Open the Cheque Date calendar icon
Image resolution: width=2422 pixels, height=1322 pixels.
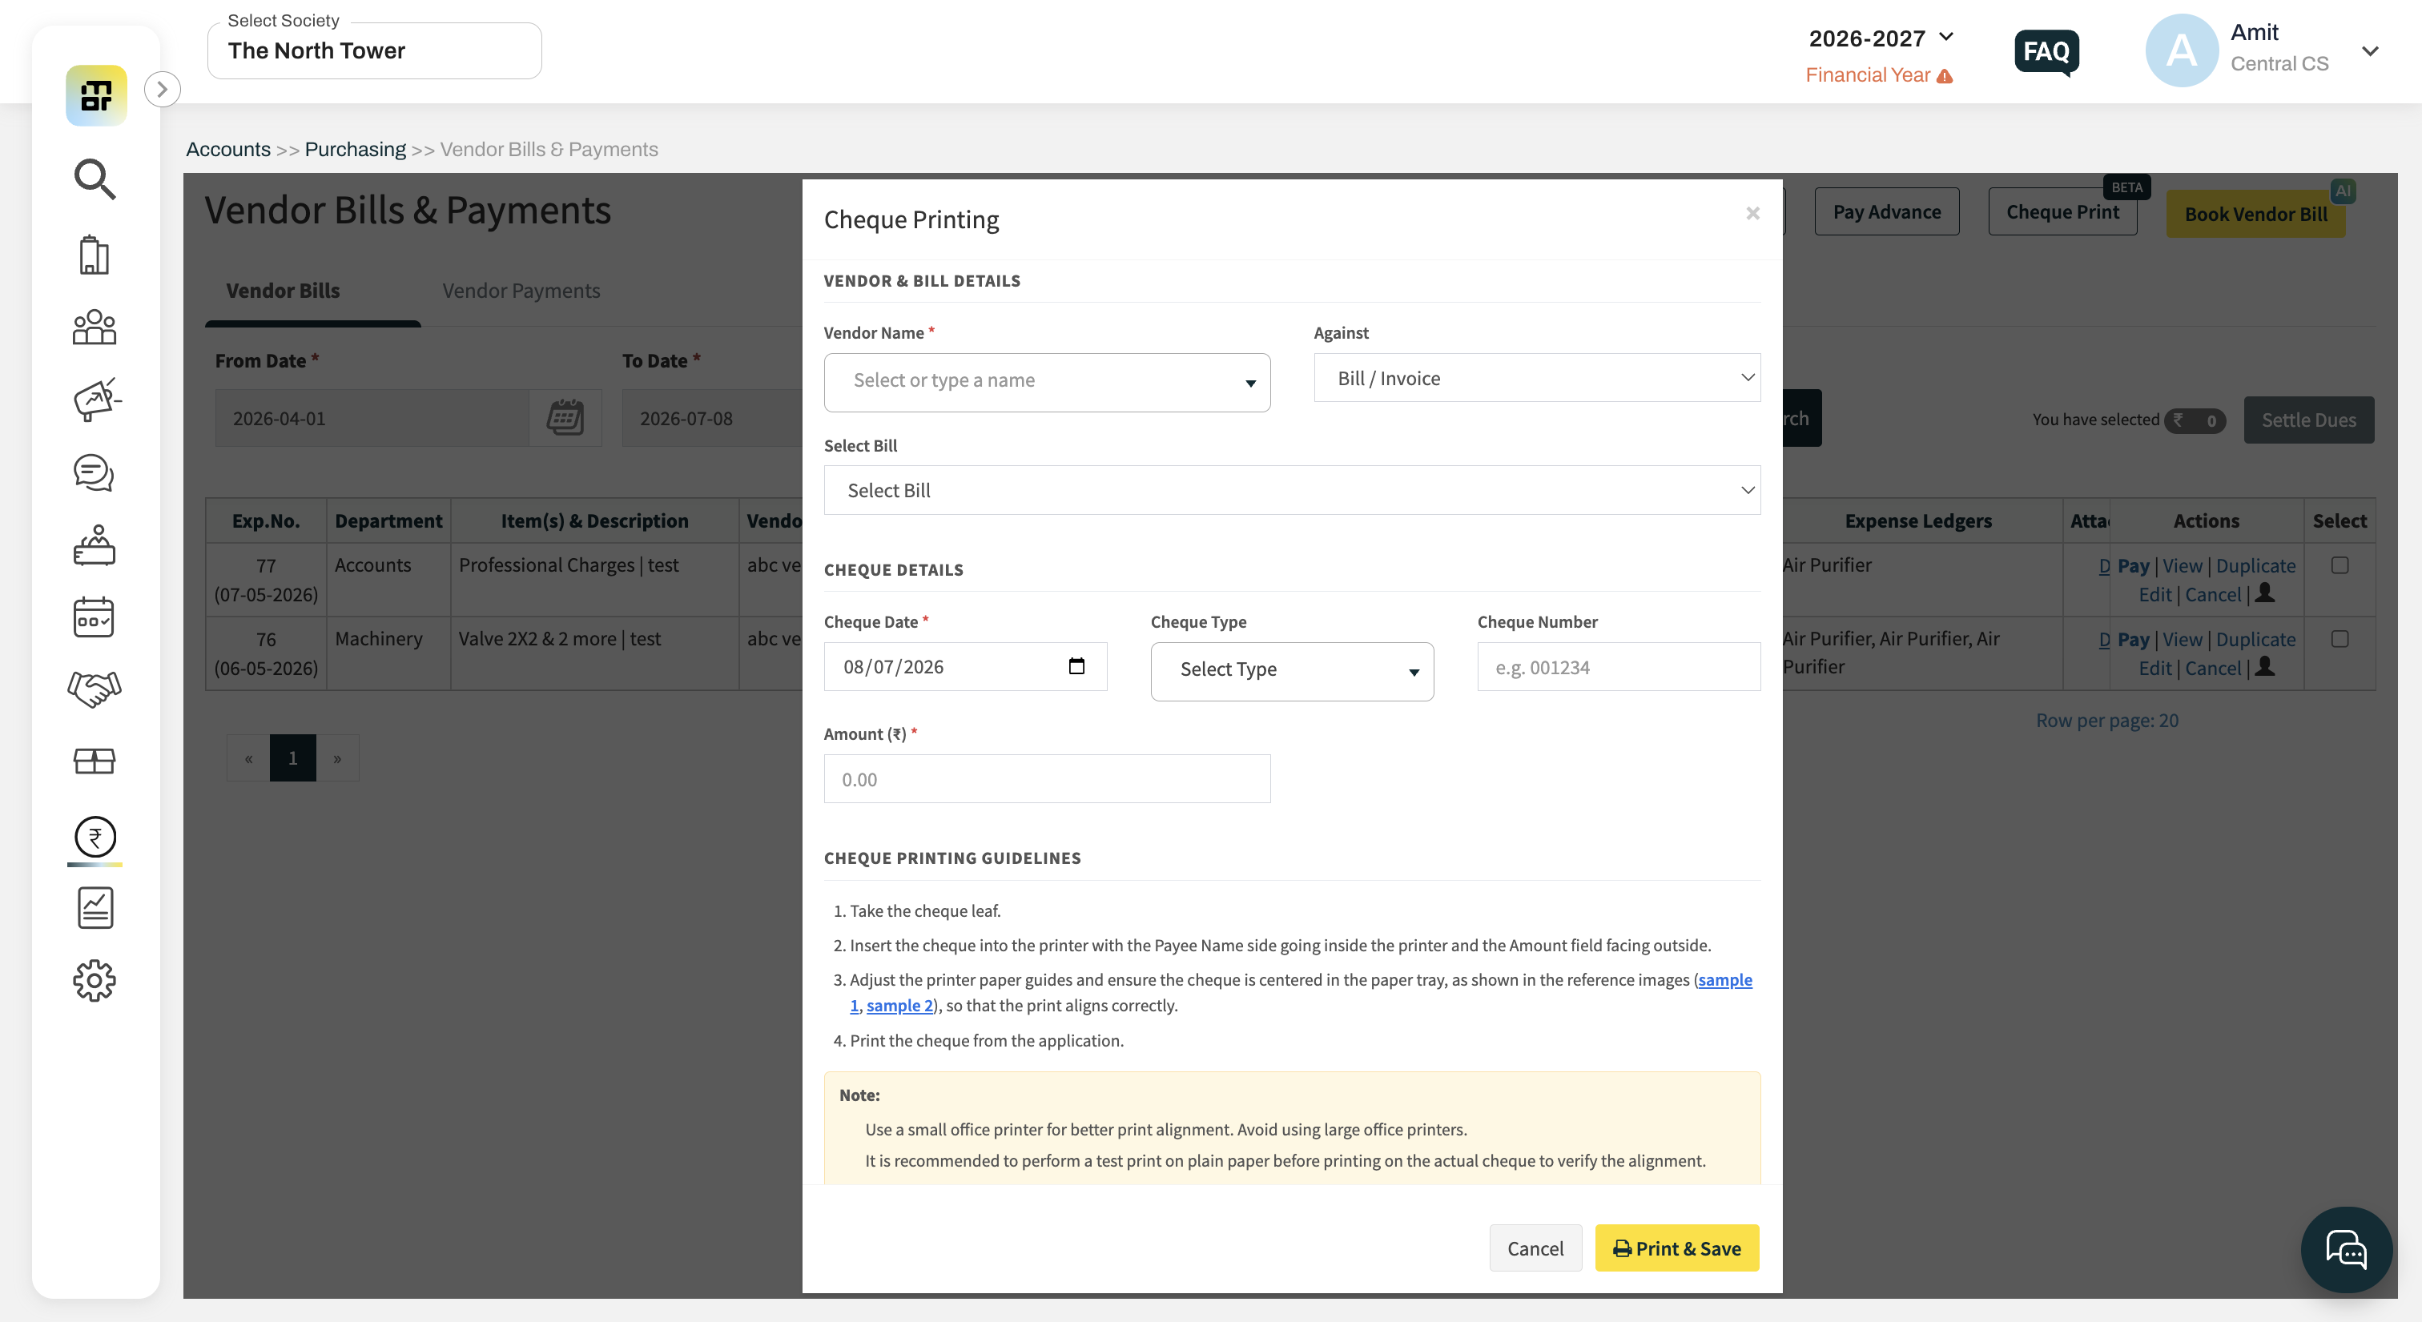[x=1076, y=665]
